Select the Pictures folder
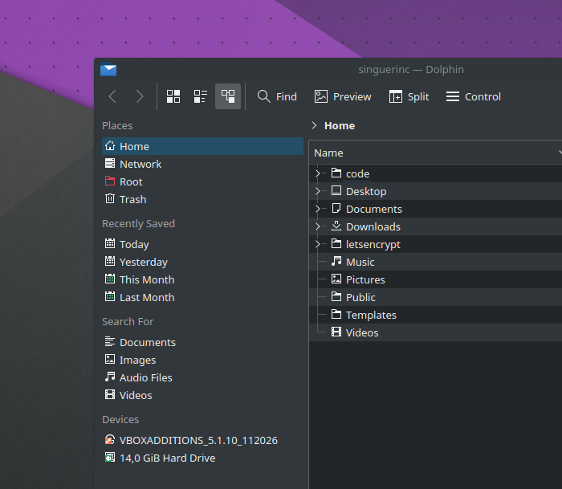Image resolution: width=562 pixels, height=489 pixels. pos(365,279)
